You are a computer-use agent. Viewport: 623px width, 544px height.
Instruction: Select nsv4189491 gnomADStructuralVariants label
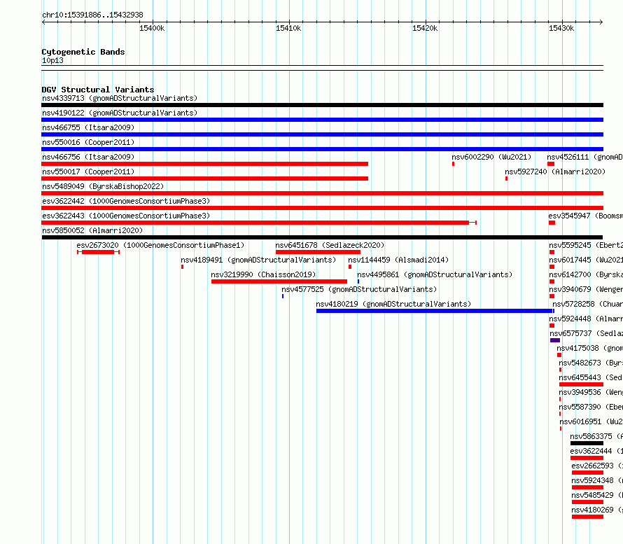pyautogui.click(x=258, y=260)
